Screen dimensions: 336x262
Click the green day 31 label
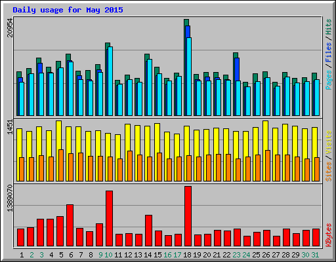click(315, 255)
